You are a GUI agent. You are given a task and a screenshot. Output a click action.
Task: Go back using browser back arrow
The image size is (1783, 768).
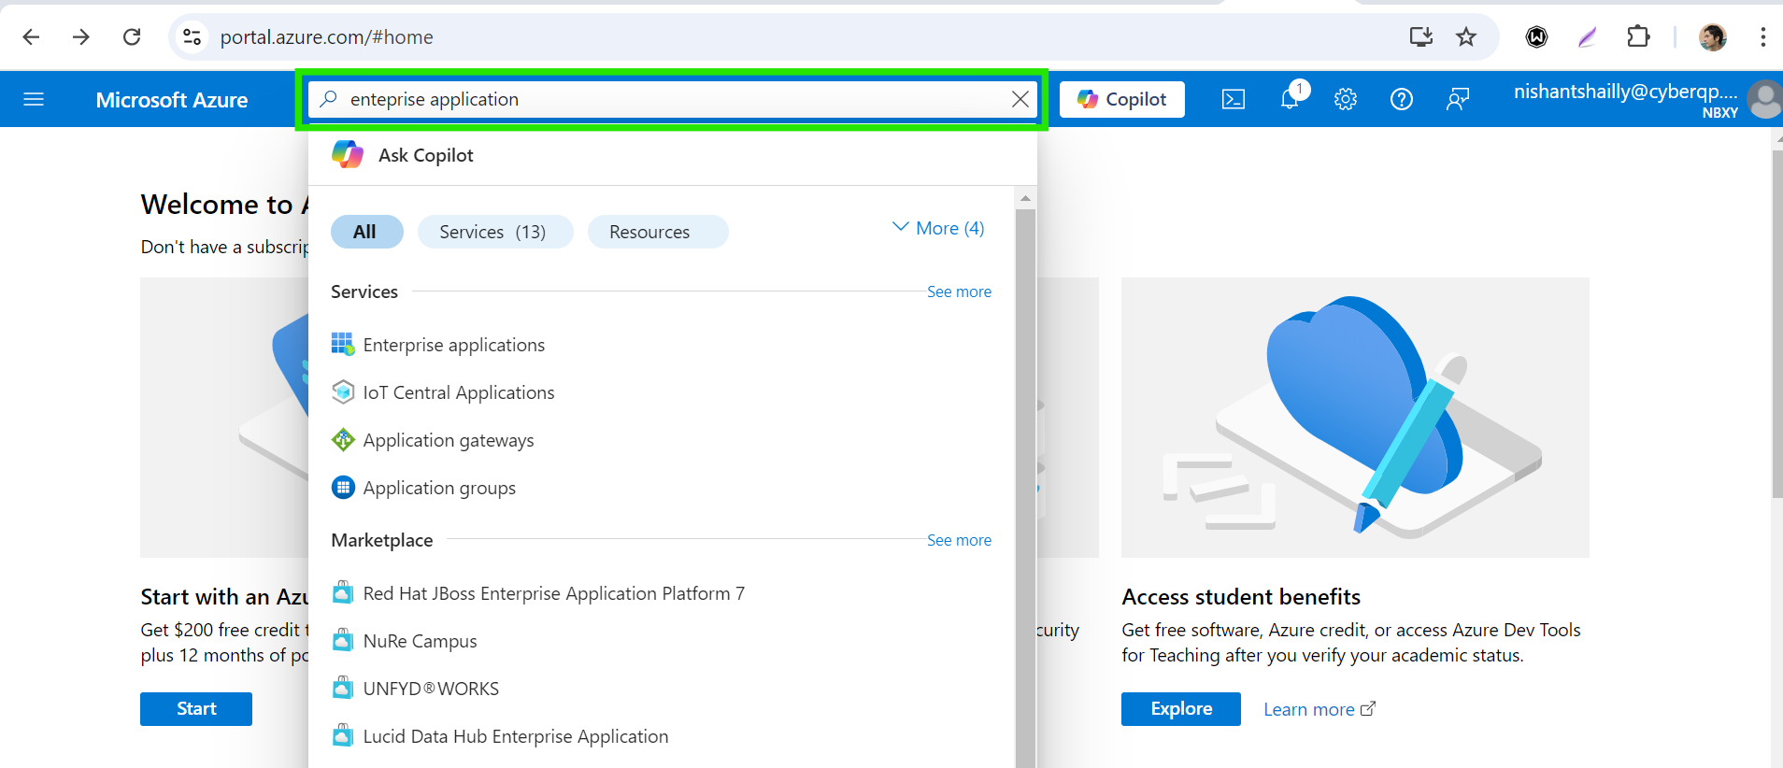[x=31, y=36]
